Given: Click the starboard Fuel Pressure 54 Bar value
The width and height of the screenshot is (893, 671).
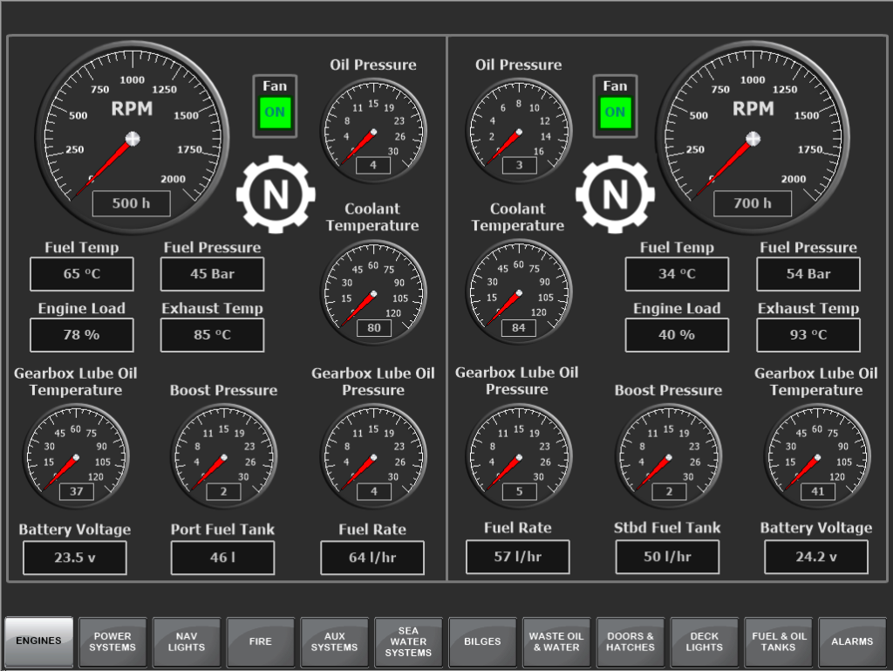Looking at the screenshot, I should click(808, 274).
